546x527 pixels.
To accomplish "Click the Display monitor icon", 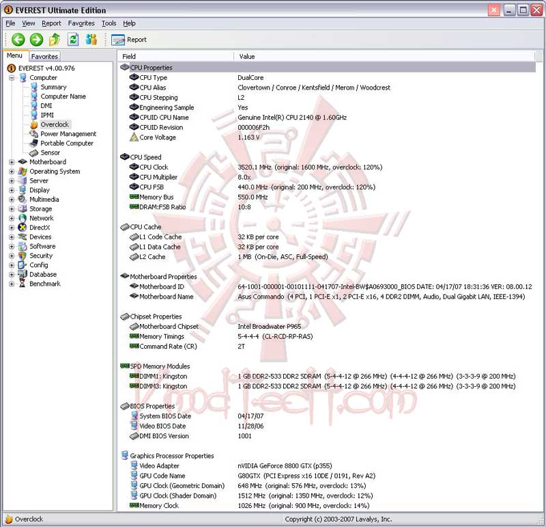I will point(23,190).
